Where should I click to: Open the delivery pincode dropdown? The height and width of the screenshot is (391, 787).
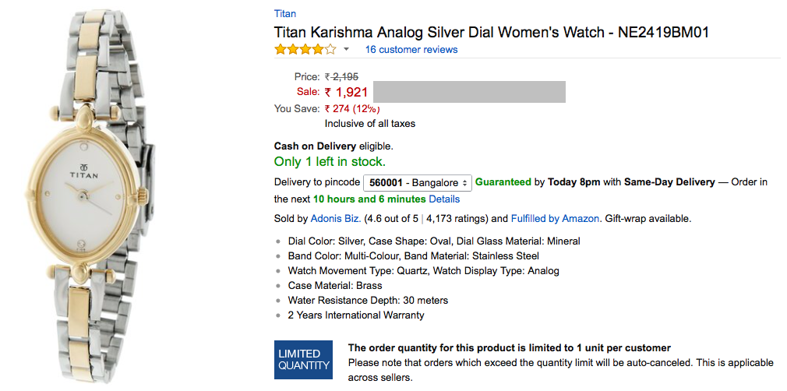(x=418, y=182)
